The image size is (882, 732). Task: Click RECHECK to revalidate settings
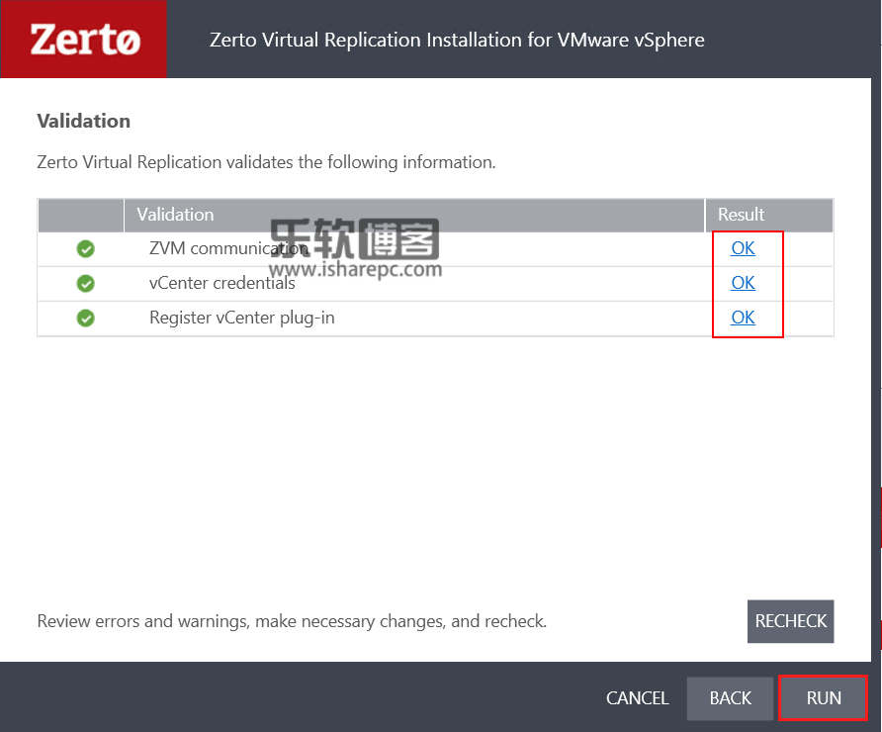coord(790,621)
